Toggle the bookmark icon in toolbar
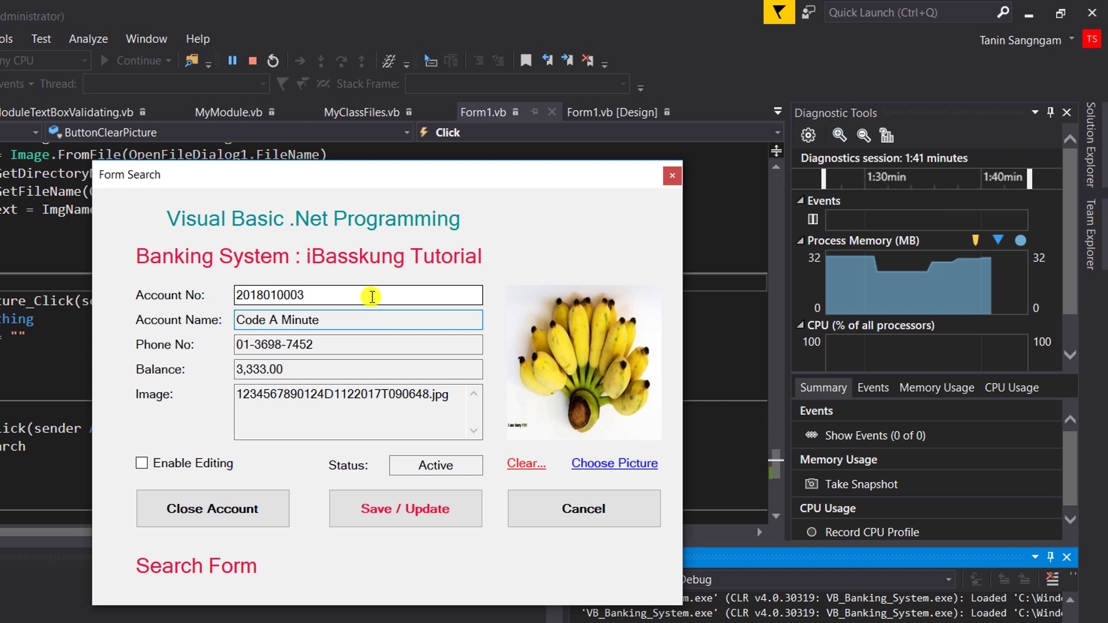Image resolution: width=1108 pixels, height=623 pixels. 526,61
